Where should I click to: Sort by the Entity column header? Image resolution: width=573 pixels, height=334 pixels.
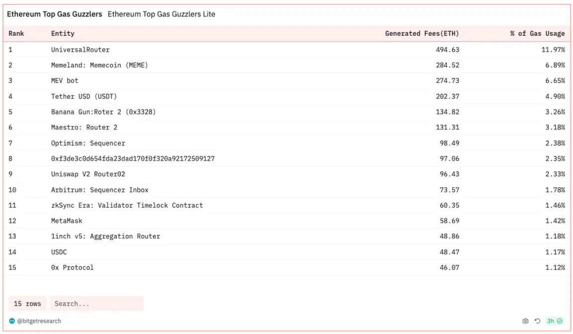[x=63, y=34]
